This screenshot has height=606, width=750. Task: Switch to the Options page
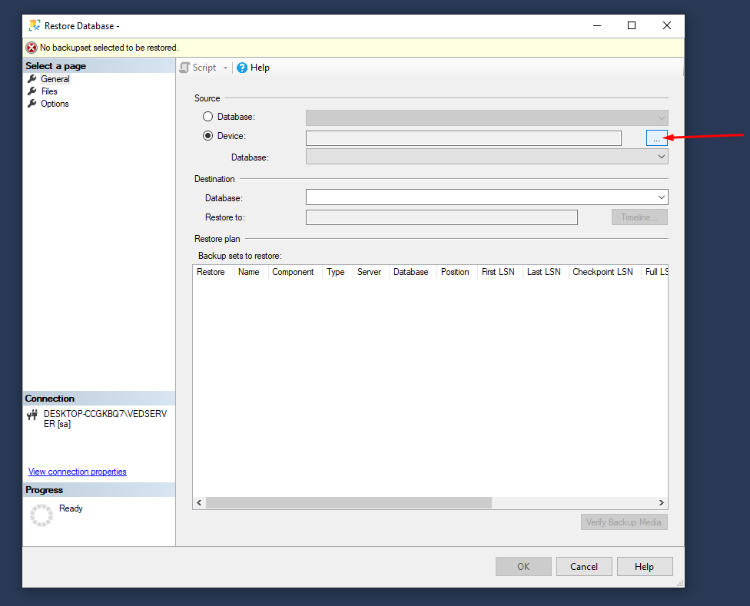(55, 104)
